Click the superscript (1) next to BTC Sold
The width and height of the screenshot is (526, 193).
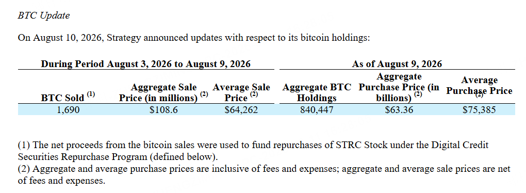click(x=91, y=94)
